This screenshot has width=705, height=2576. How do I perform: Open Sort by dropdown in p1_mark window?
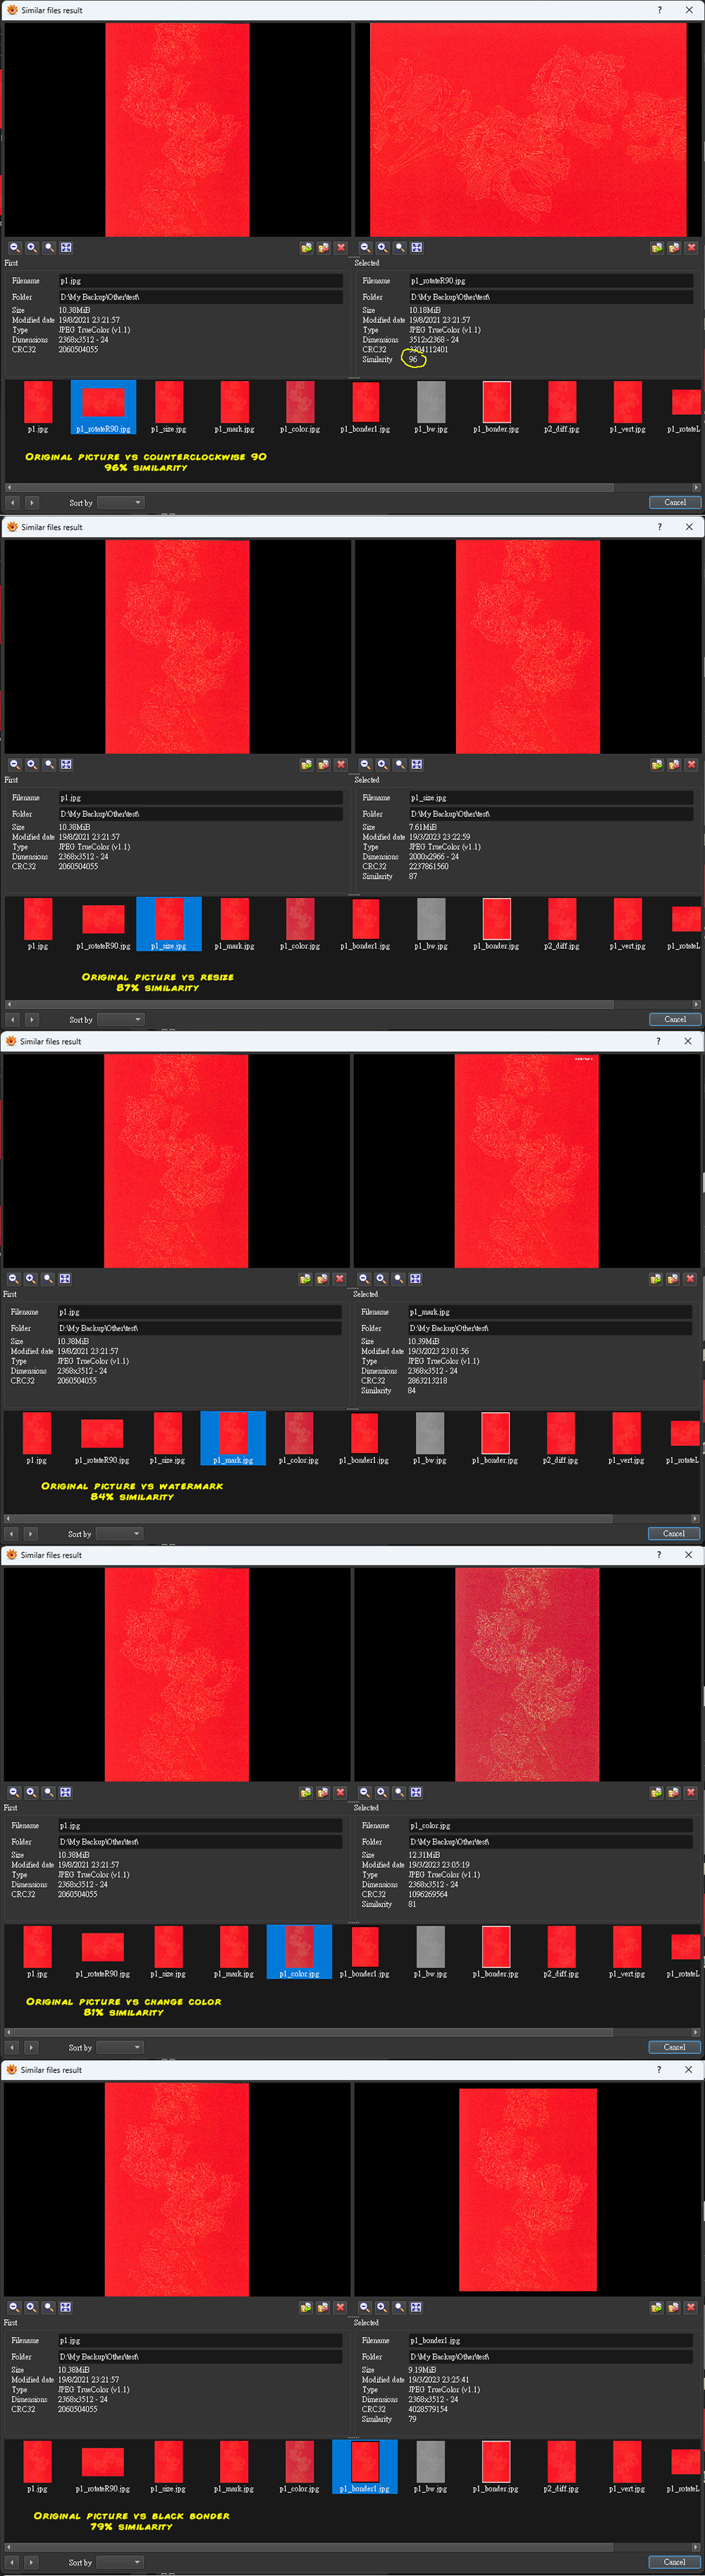[x=120, y=1533]
